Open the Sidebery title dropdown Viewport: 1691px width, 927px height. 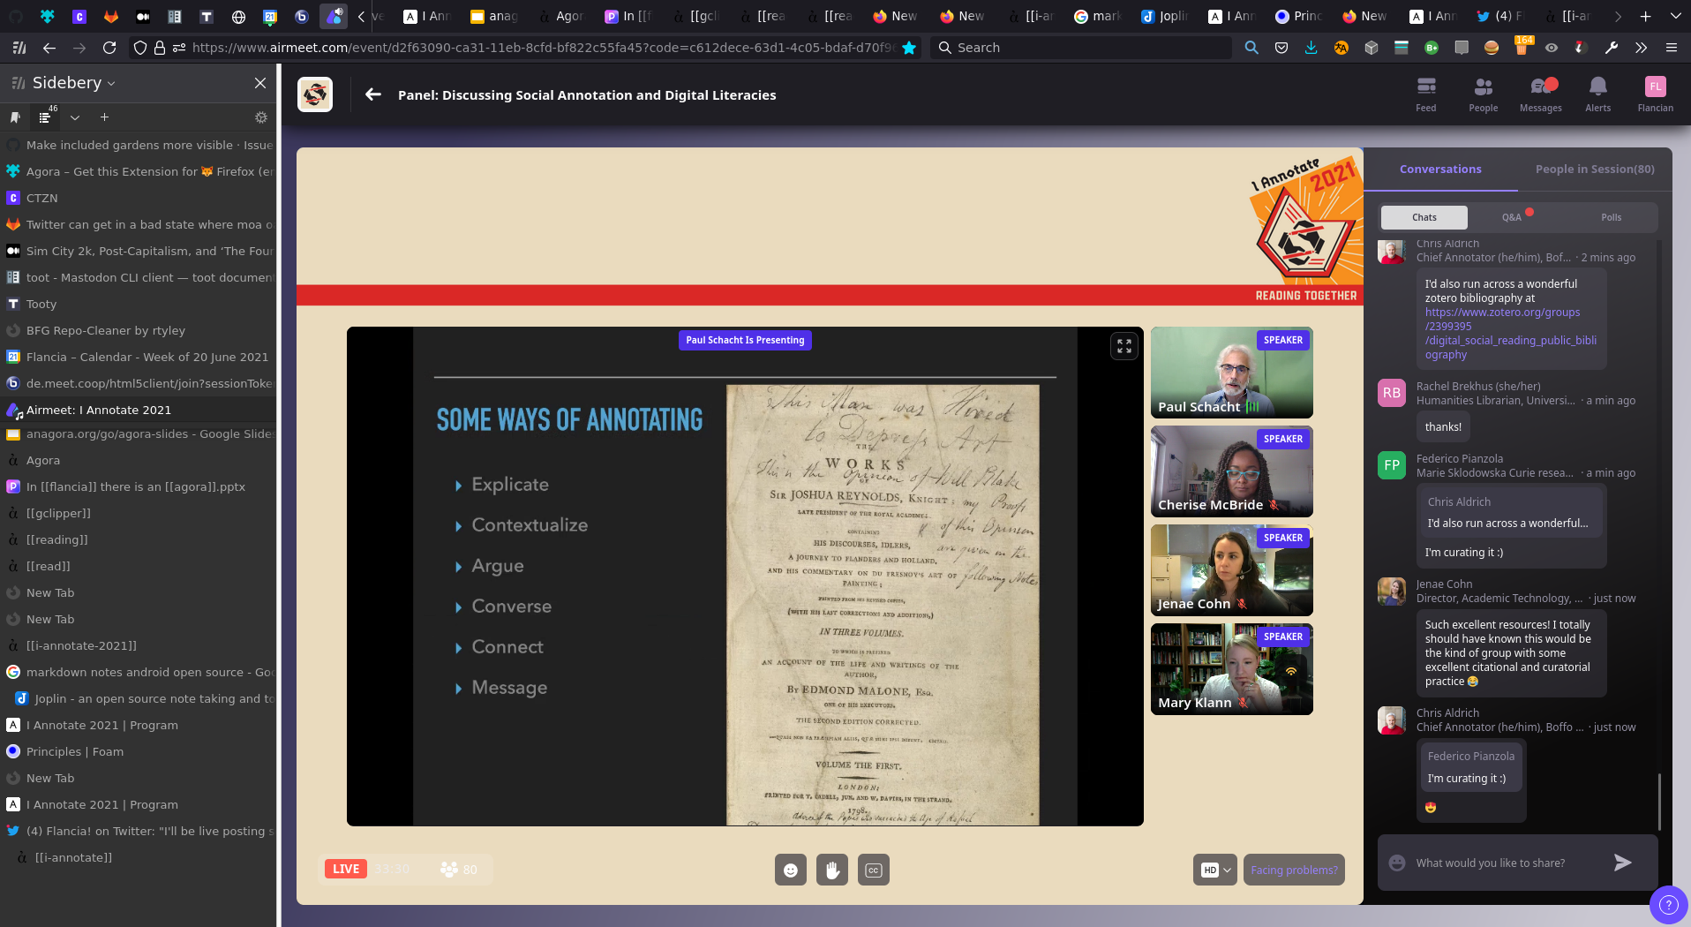[111, 84]
